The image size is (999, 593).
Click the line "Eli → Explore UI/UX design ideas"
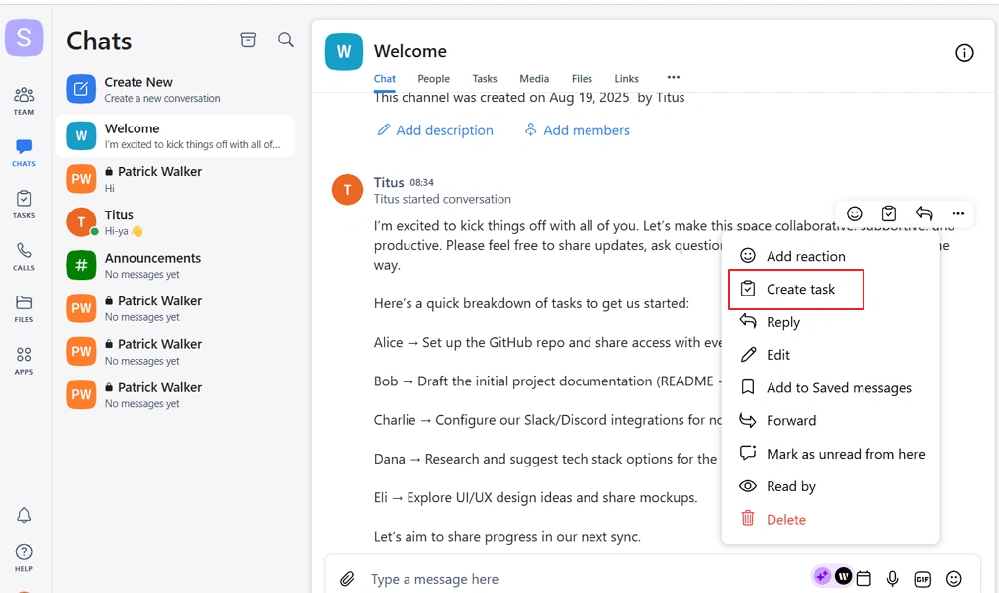(536, 497)
